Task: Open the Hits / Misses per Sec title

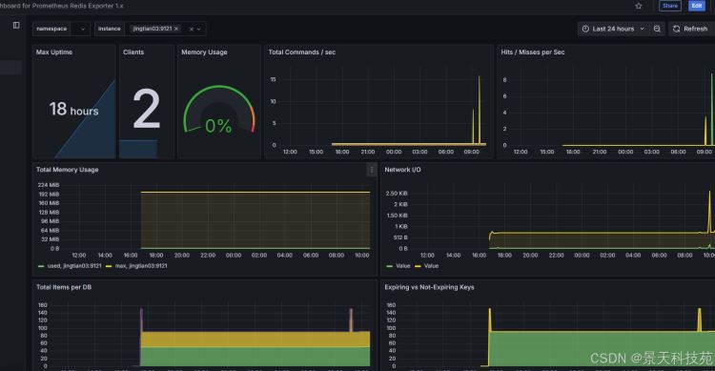Action: pyautogui.click(x=533, y=52)
